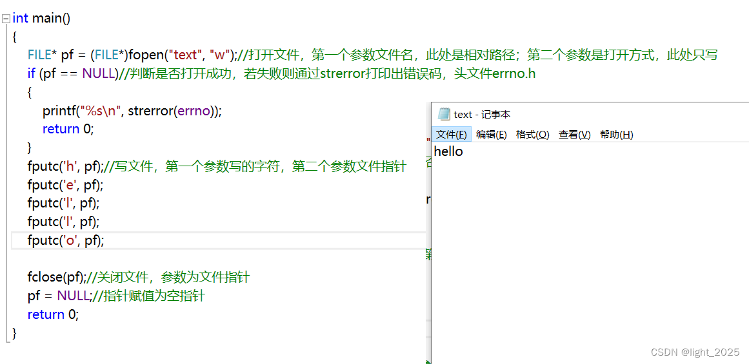Click the final 'return 0;' line
Viewport: 749px width, 364px height.
click(53, 314)
